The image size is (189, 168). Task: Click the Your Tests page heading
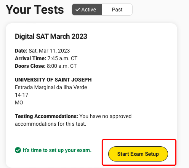click(x=35, y=10)
